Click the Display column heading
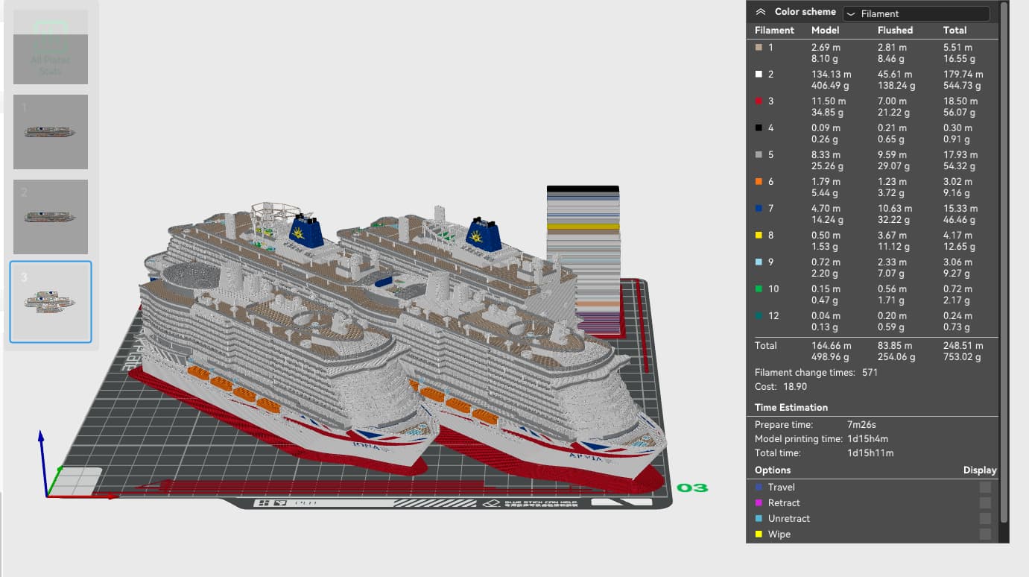Viewport: 1029px width, 577px height. tap(980, 470)
